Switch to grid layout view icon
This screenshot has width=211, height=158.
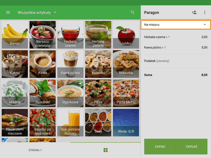(105, 150)
